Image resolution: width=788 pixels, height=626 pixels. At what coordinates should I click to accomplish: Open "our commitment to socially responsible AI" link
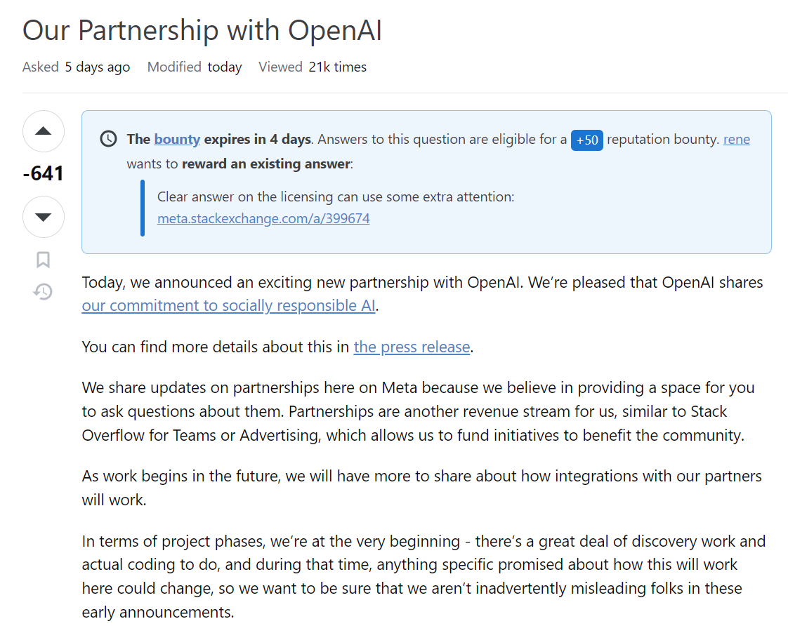click(229, 305)
